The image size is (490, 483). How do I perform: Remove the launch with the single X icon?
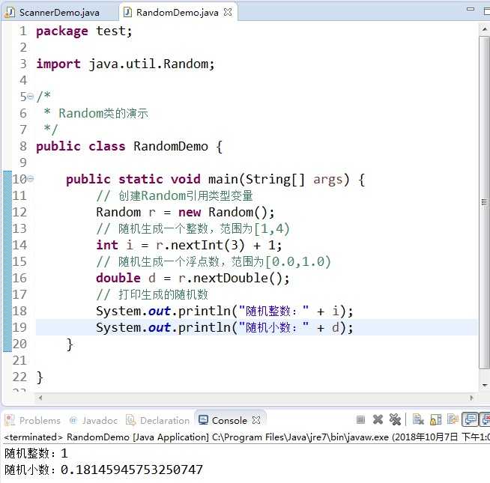pos(378,419)
